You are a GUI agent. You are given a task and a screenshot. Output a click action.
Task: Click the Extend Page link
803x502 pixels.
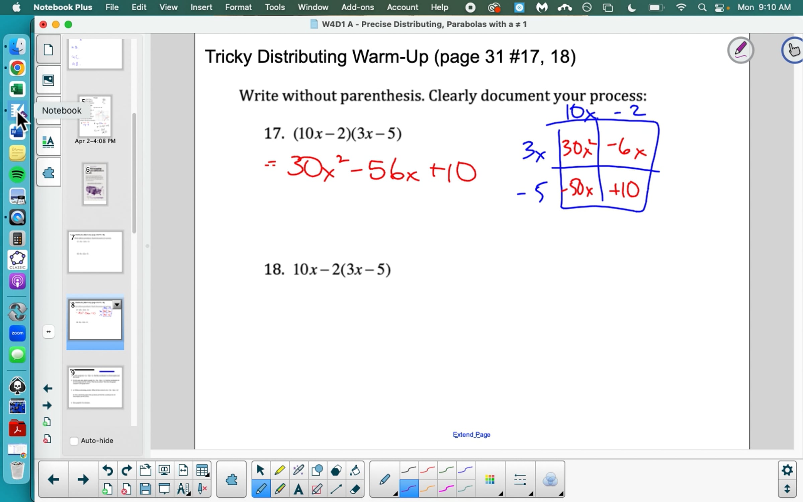pyautogui.click(x=471, y=434)
